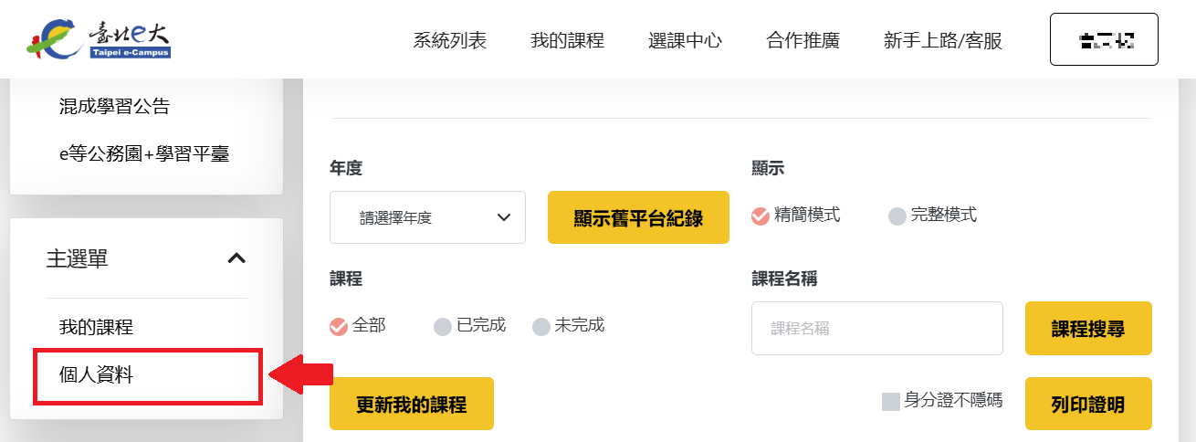Image resolution: width=1196 pixels, height=442 pixels.
Task: Open 新手上路/客服 help menu
Action: click(x=943, y=40)
